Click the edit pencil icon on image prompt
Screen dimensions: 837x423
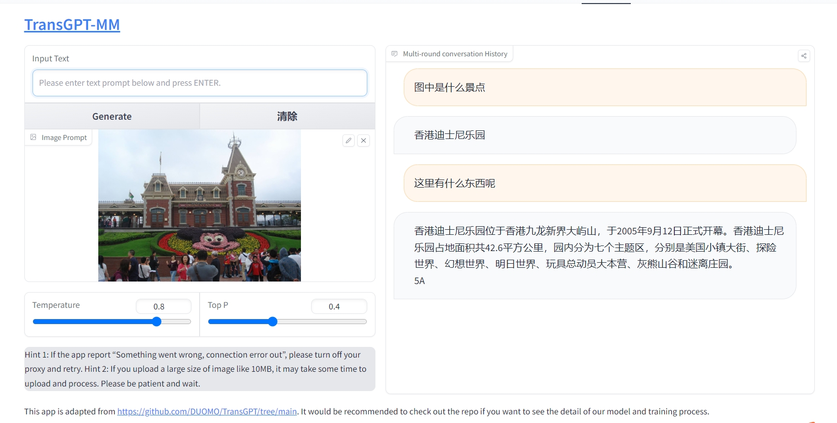(x=349, y=140)
